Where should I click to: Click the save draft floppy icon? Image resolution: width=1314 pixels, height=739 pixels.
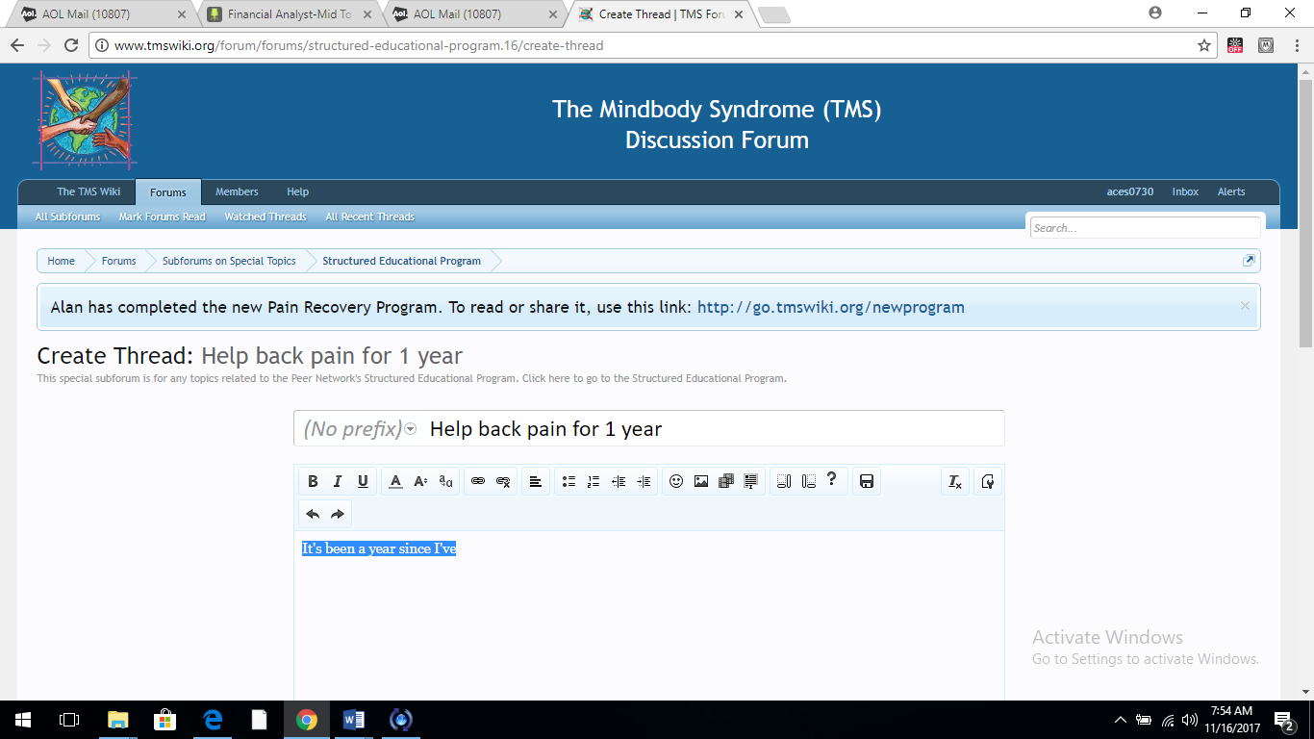pyautogui.click(x=867, y=481)
